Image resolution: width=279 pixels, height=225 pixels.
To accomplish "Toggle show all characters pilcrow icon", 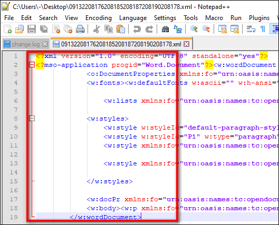I will (263, 29).
